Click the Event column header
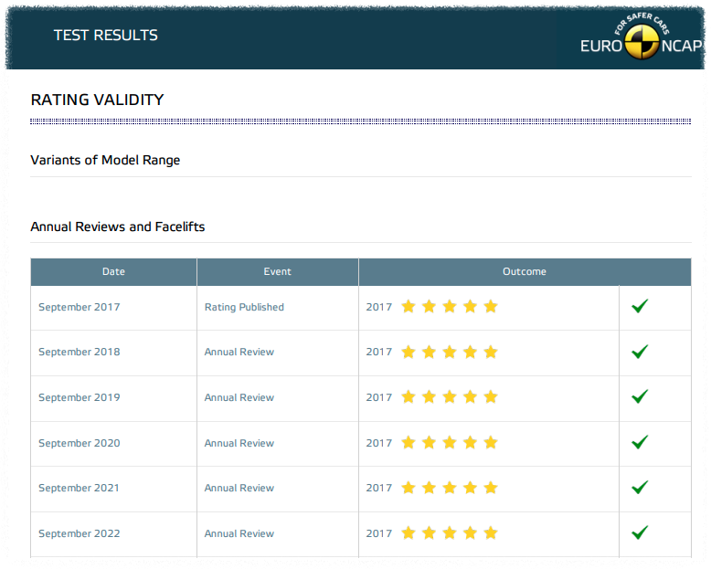The image size is (711, 569). pyautogui.click(x=278, y=272)
